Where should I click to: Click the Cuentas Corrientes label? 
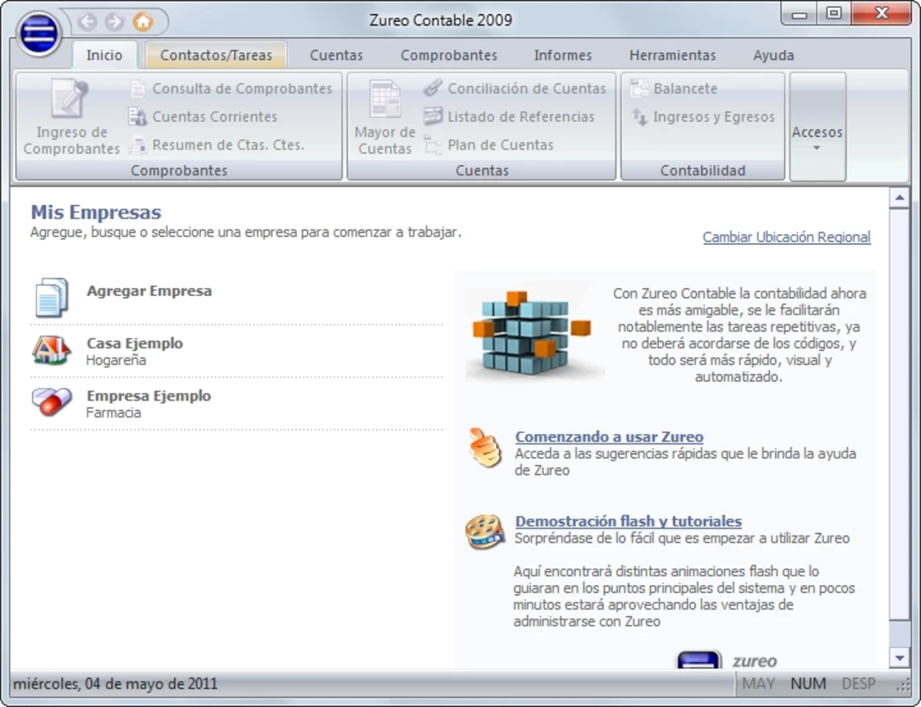point(215,117)
